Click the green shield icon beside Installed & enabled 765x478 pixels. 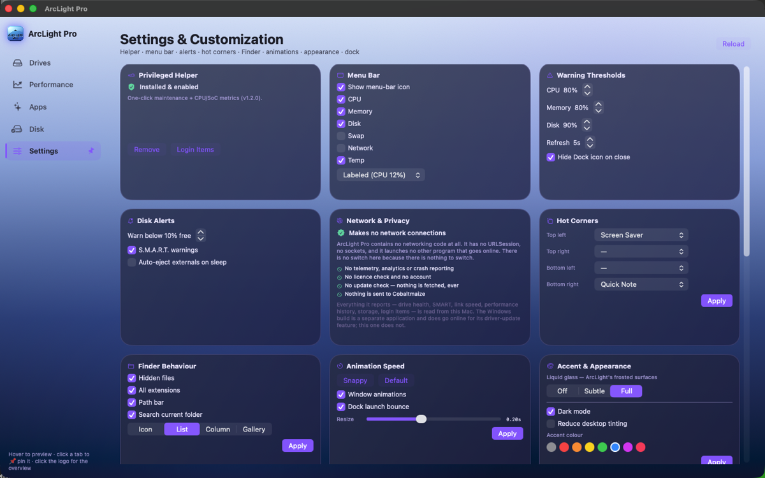coord(131,87)
